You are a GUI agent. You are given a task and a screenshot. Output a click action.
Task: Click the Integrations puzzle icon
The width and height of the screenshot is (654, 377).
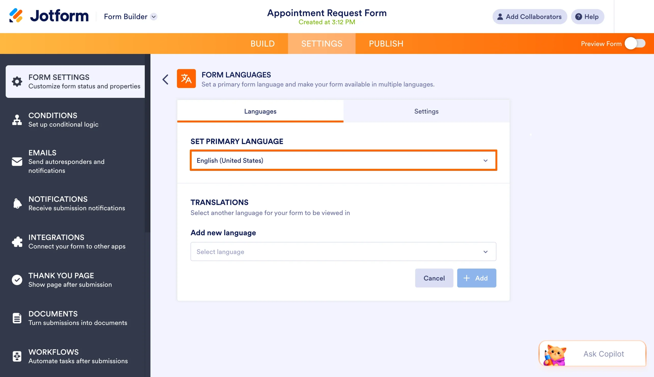[17, 242]
